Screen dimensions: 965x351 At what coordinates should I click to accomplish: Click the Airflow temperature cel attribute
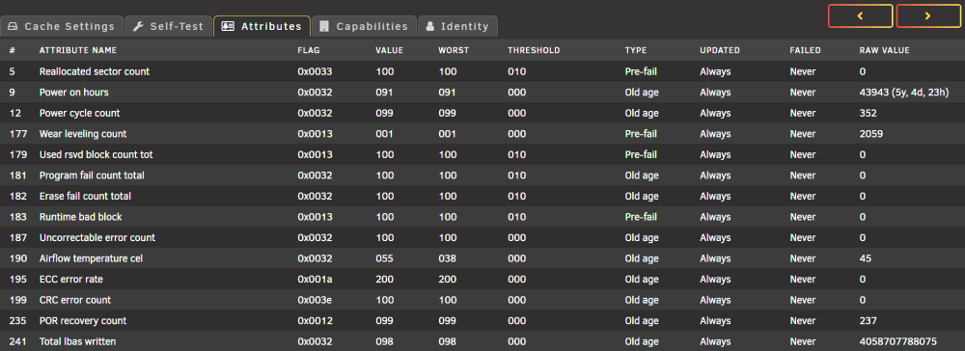(91, 258)
